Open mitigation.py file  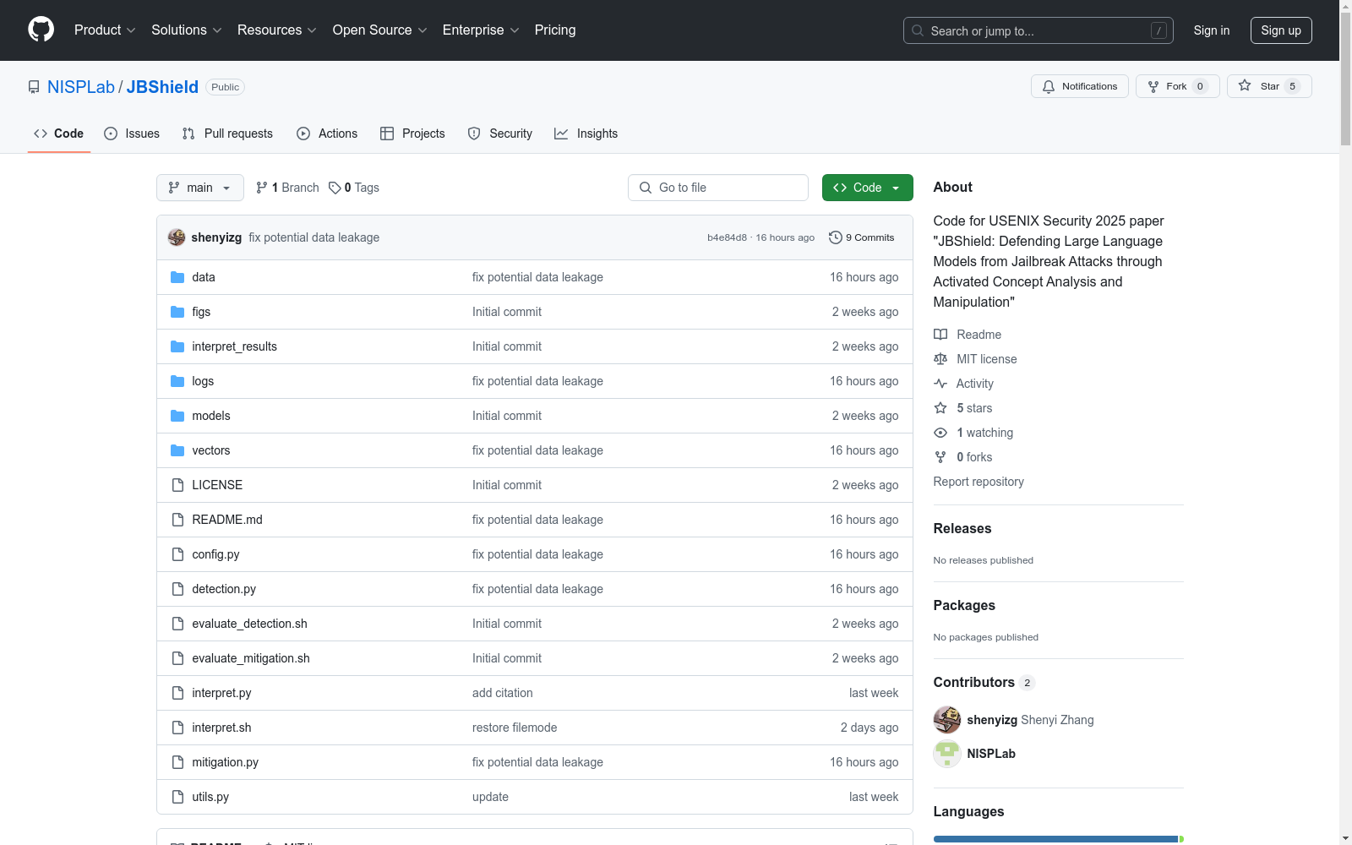click(226, 762)
